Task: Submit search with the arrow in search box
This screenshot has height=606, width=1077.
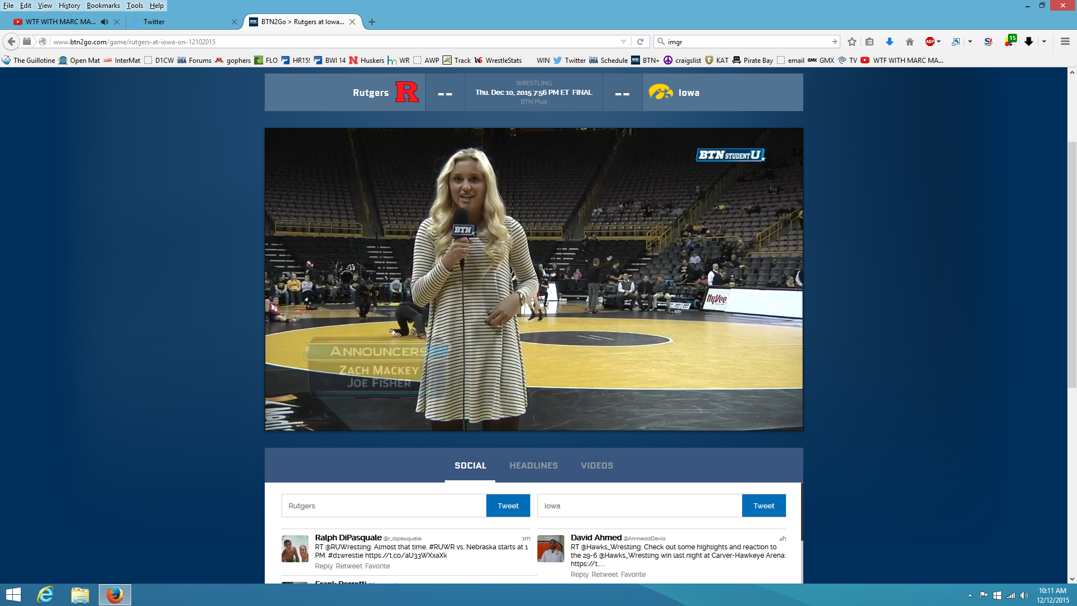Action: [834, 42]
